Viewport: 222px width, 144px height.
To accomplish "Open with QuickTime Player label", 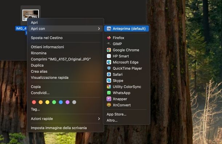I will tap(127, 68).
